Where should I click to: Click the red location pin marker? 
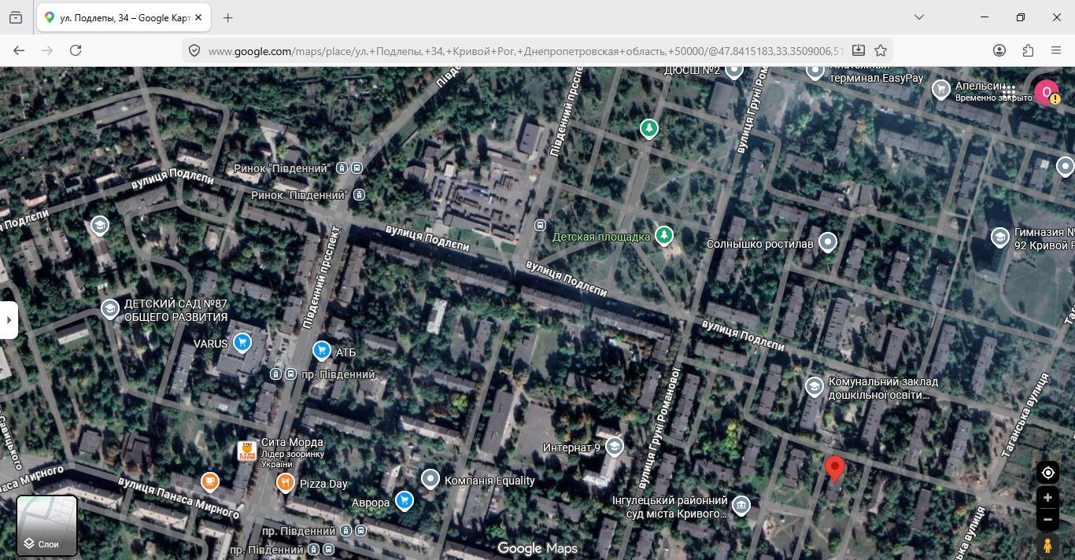(834, 469)
